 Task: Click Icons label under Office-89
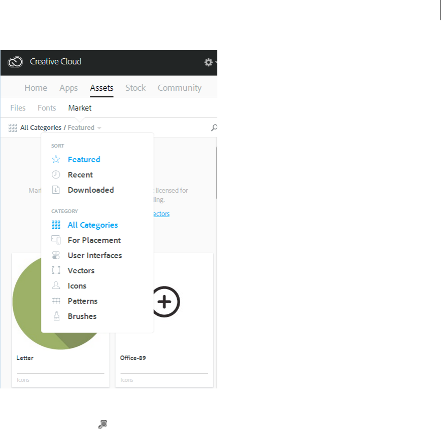click(x=127, y=380)
